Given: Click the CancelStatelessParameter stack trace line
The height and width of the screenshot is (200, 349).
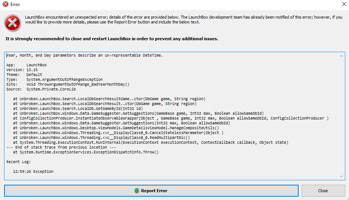Looking at the screenshot, I should [118, 133].
